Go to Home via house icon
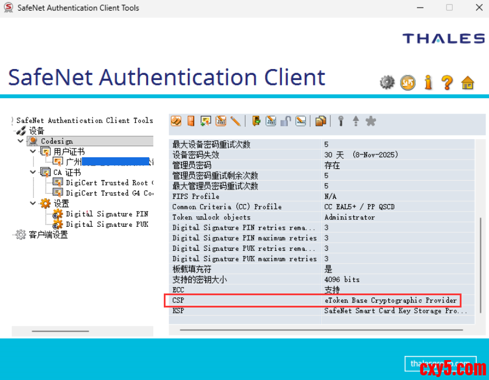Image resolution: width=489 pixels, height=380 pixels. pos(467,82)
